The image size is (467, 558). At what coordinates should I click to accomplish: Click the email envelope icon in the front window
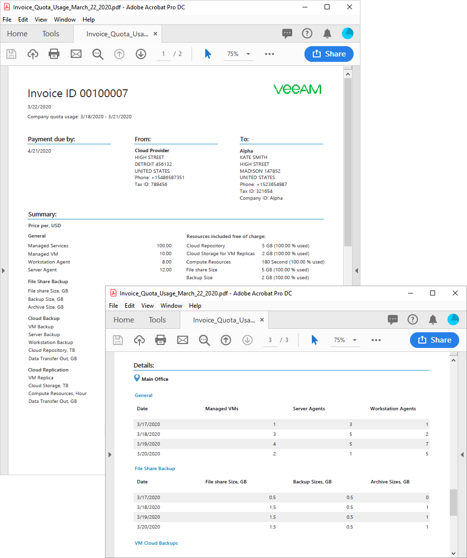182,340
